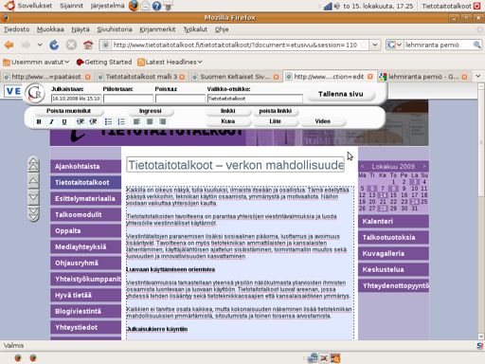Click the Ingressi button

point(150,111)
